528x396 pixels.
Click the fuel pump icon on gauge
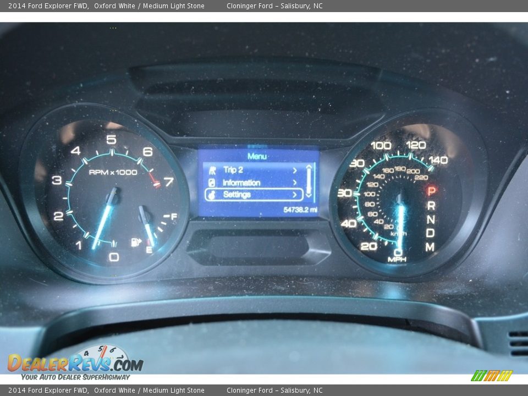(x=135, y=242)
